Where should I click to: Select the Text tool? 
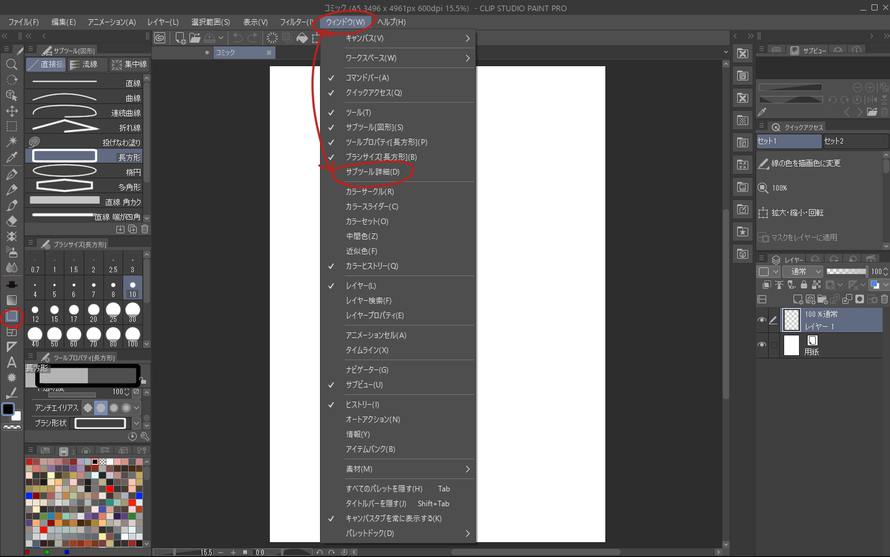click(11, 362)
